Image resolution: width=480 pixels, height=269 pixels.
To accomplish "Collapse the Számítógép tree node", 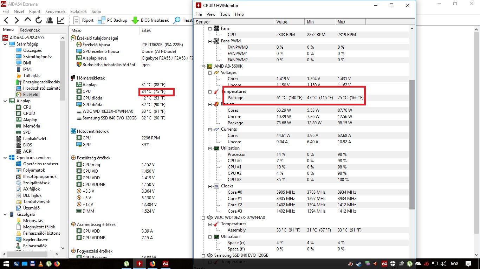I will coord(5,44).
